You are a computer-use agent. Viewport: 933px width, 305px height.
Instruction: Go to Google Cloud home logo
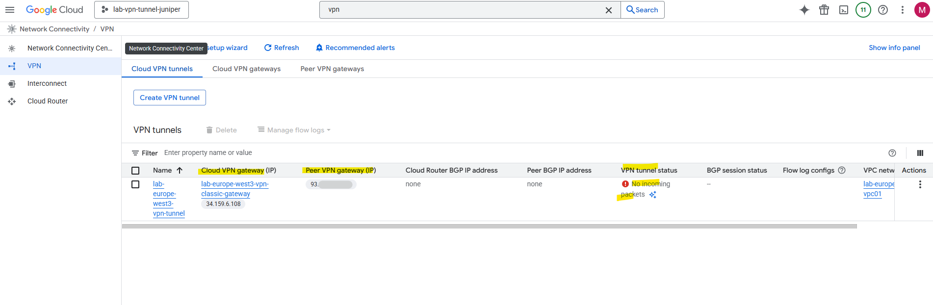coord(54,10)
